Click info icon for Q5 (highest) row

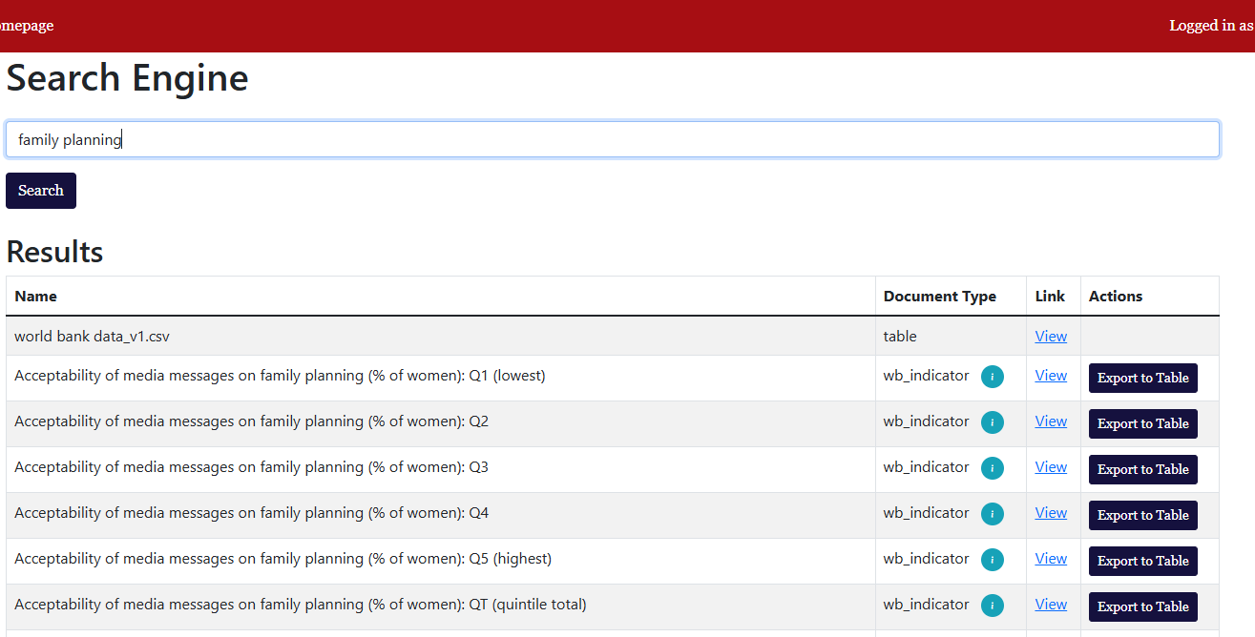(992, 560)
